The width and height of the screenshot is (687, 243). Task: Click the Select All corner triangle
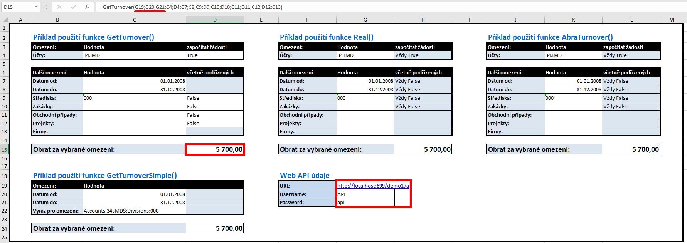(x=5, y=20)
